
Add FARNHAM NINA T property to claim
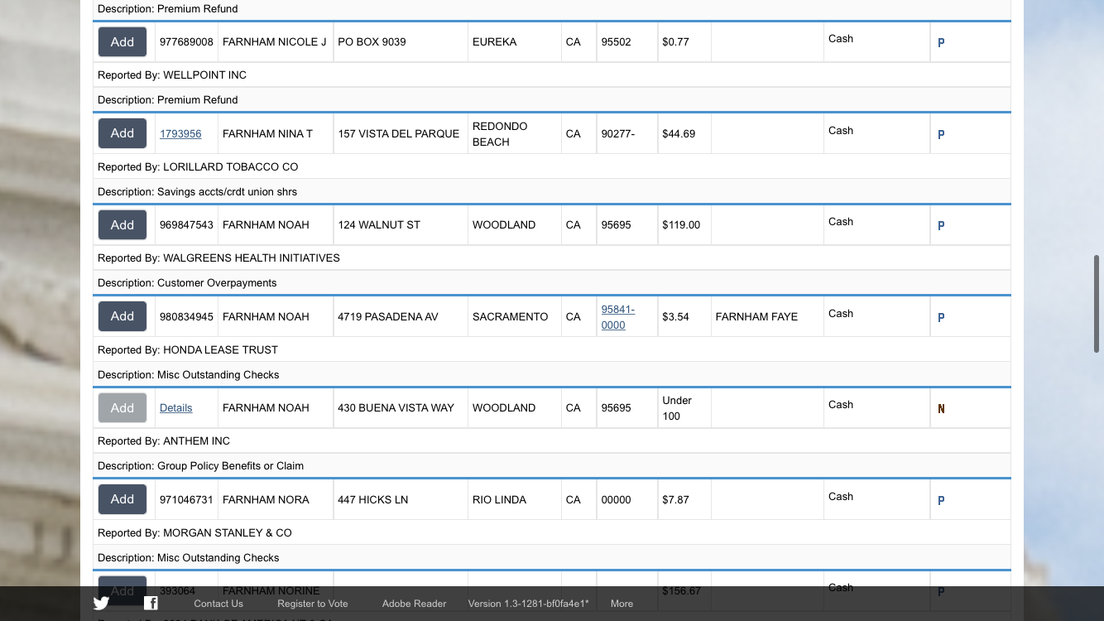click(x=122, y=133)
